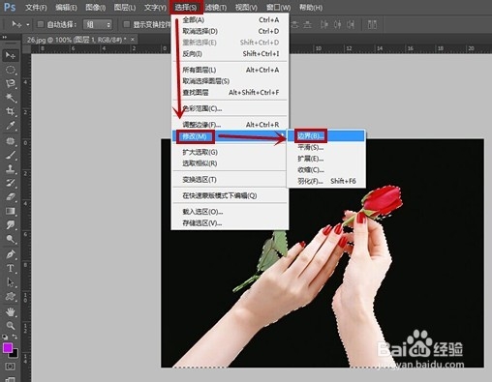This screenshot has width=492, height=382.
Task: Toggle Quick Mask mode icon
Action: [11, 367]
